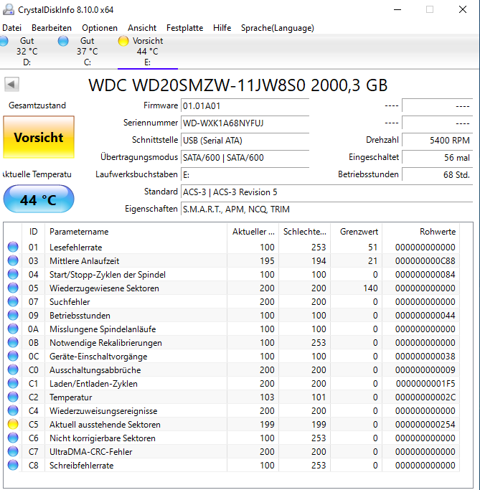Click the yellow status icon for C5 row
Viewport: 480px width, 490px height.
(13, 424)
